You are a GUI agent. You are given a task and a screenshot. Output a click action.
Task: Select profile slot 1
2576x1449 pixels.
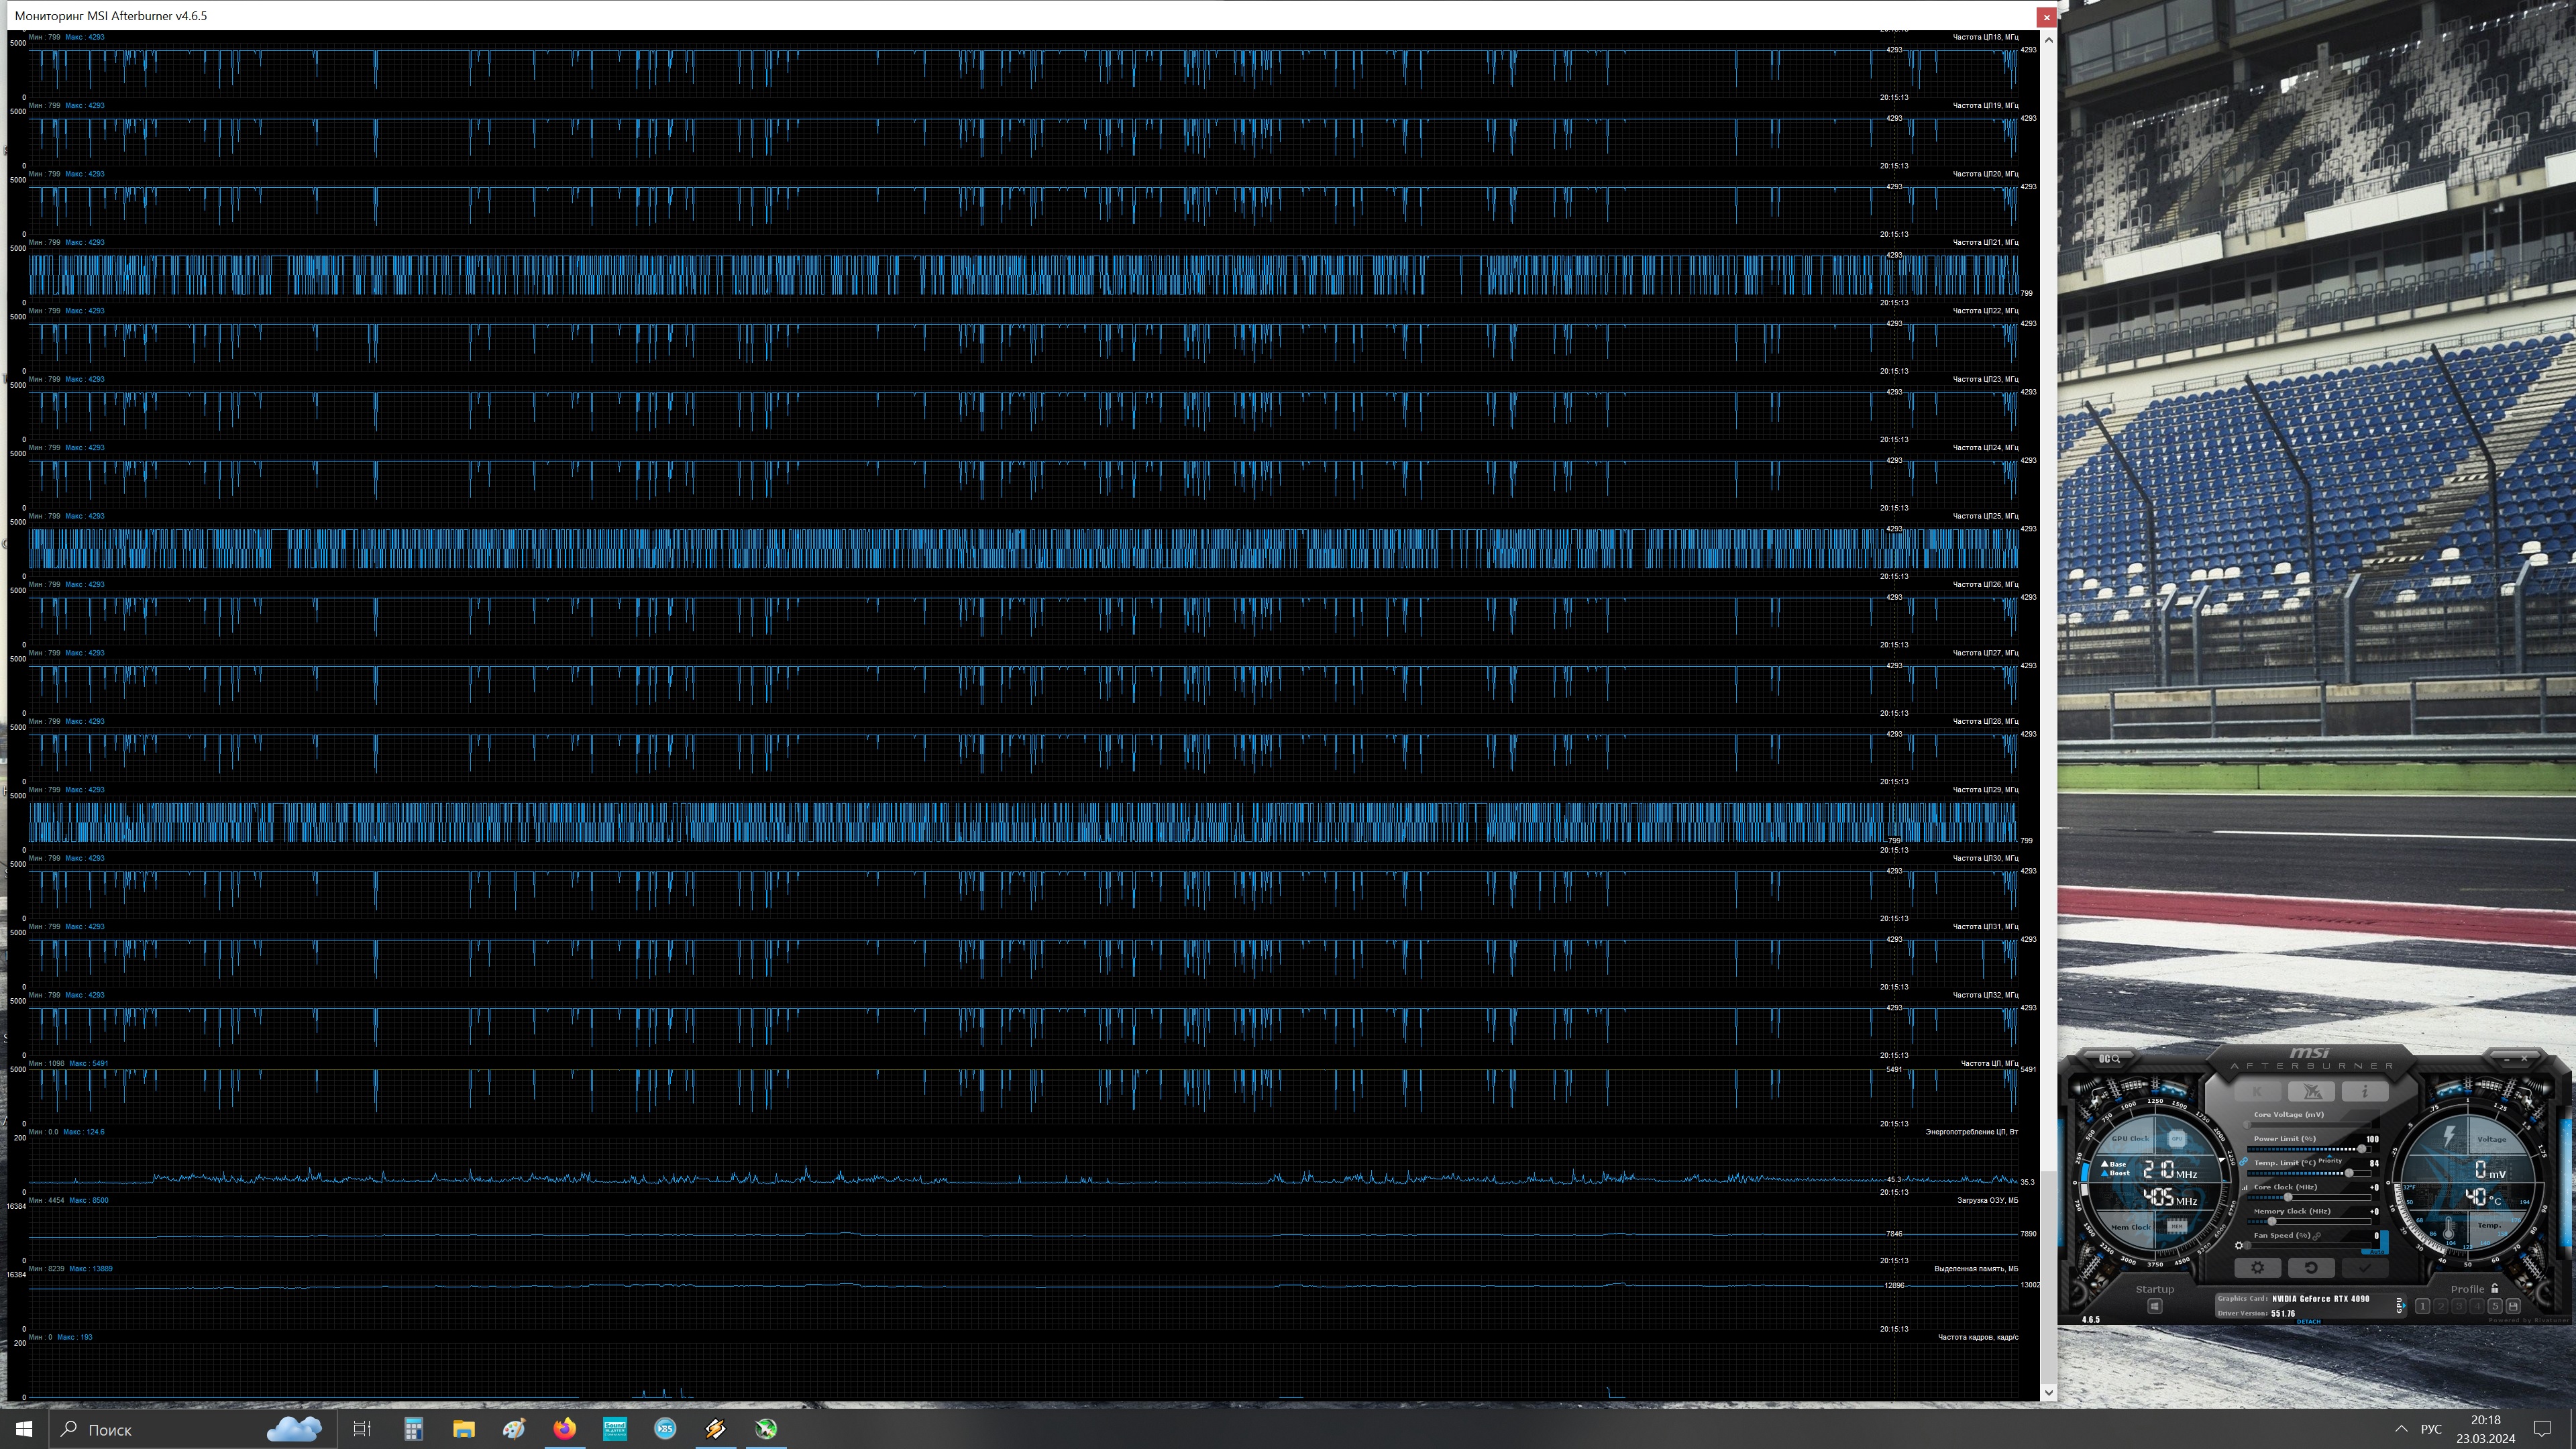tap(2422, 1306)
